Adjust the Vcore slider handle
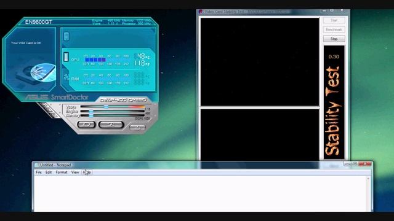The width and height of the screenshot is (394, 221). (106, 107)
